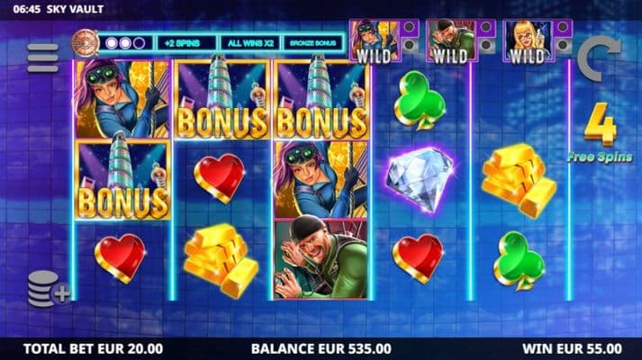642x360 pixels.
Task: Click the vault wheel icon
Action: click(x=86, y=43)
